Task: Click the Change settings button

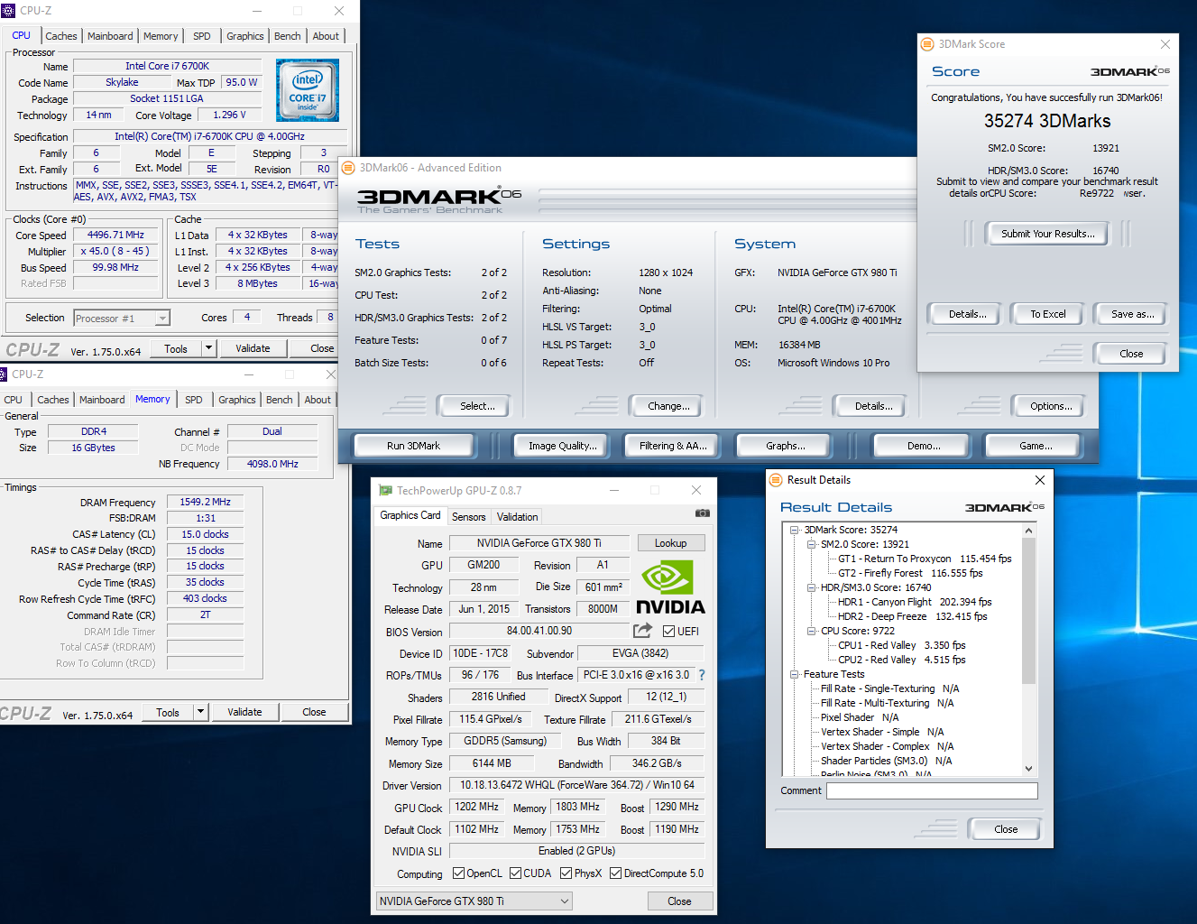Action: point(668,406)
